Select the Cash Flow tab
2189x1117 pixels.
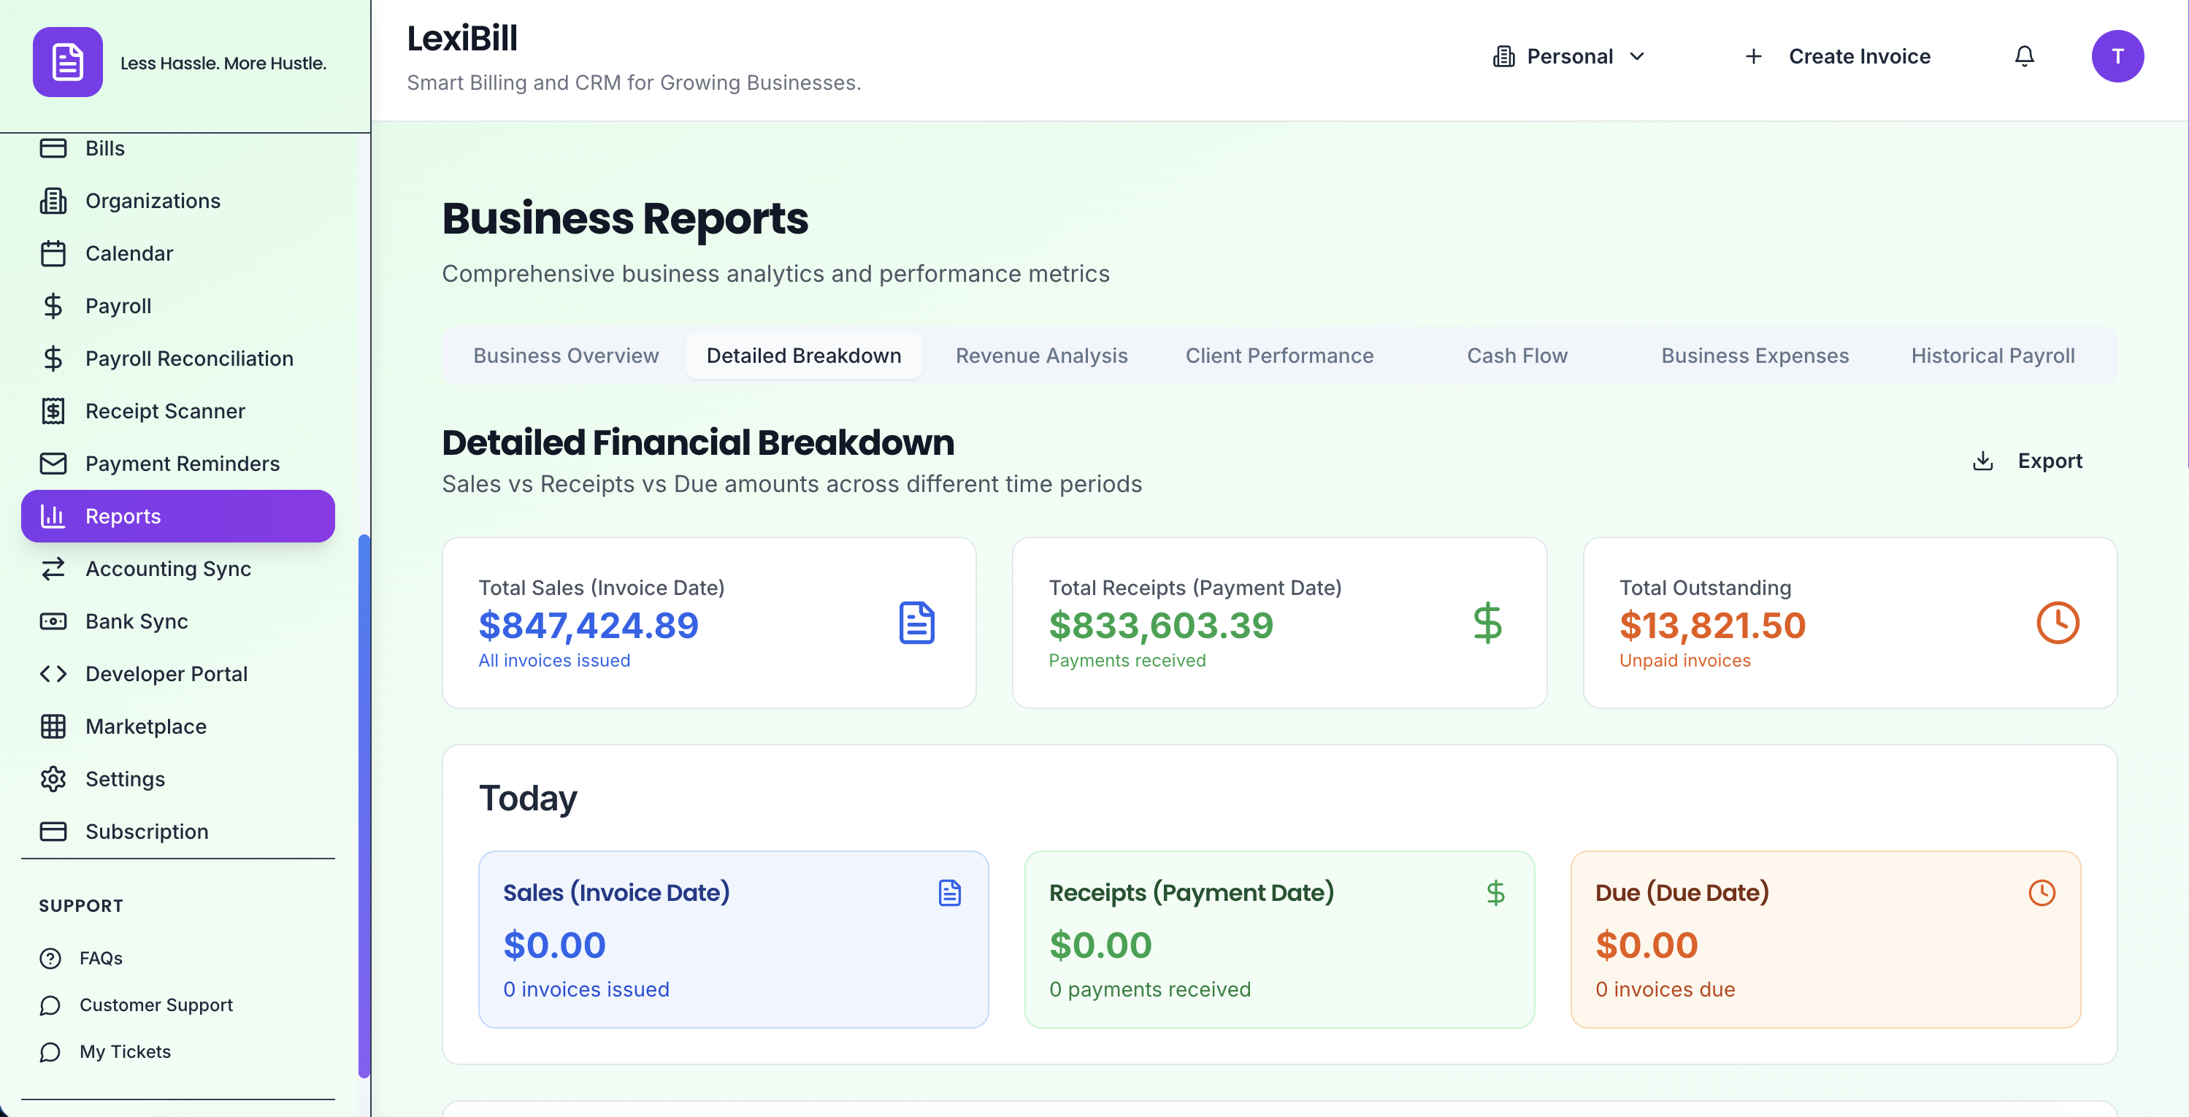click(1517, 356)
